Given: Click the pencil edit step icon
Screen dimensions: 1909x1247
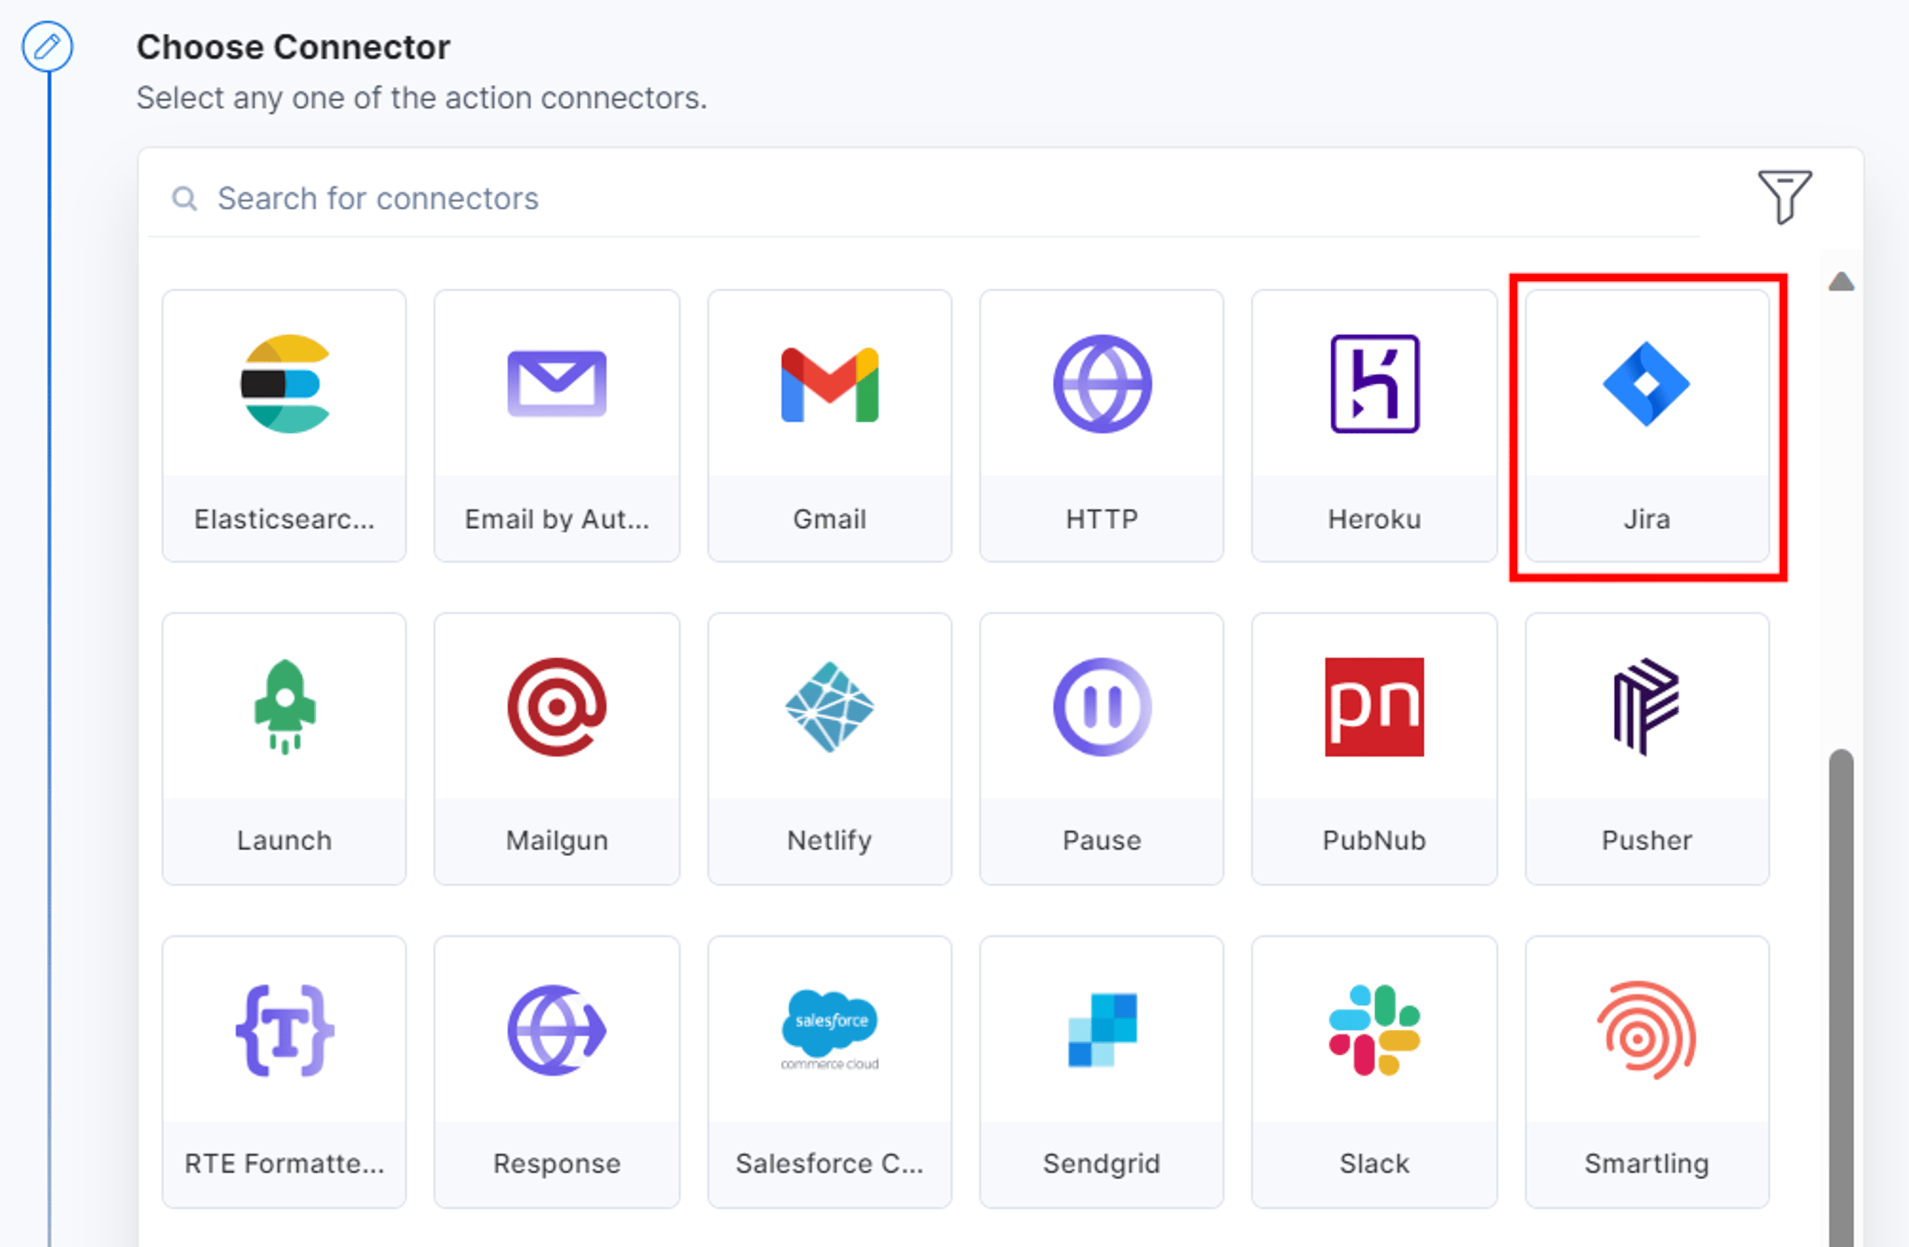Looking at the screenshot, I should [47, 47].
